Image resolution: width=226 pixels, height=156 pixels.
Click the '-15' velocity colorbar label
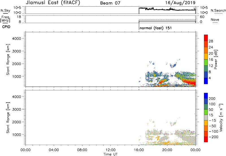pos(212,121)
